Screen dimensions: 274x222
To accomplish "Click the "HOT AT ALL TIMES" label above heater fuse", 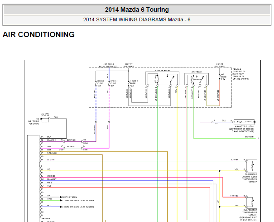I will pyautogui.click(x=129, y=65).
